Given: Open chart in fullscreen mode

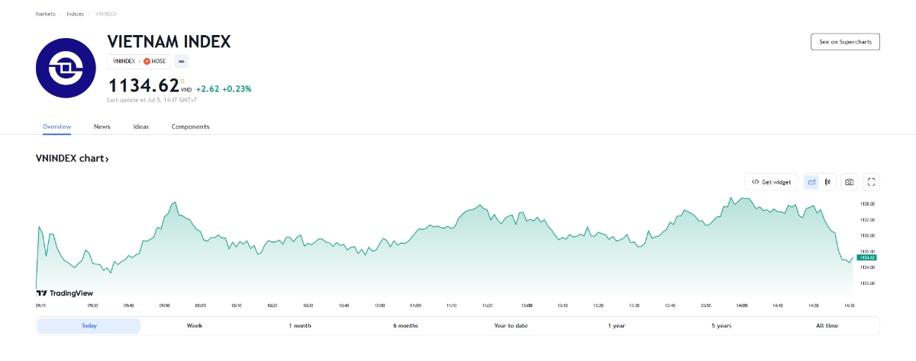Looking at the screenshot, I should tap(872, 182).
